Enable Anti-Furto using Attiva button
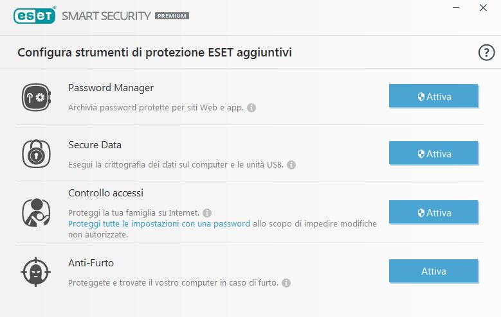Screen dimensions: 501x317 pos(433,271)
